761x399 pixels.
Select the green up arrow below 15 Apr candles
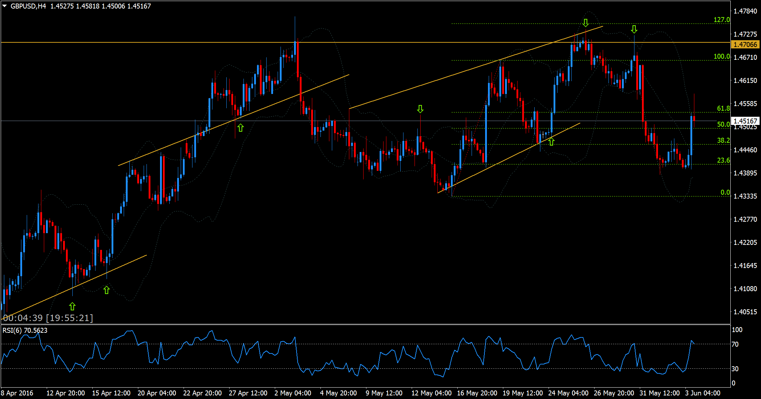point(106,289)
